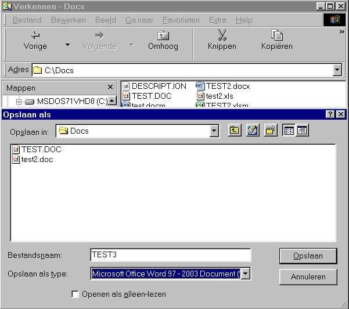Close the Opslaan als dialog
The height and width of the screenshot is (309, 349).
341,114
